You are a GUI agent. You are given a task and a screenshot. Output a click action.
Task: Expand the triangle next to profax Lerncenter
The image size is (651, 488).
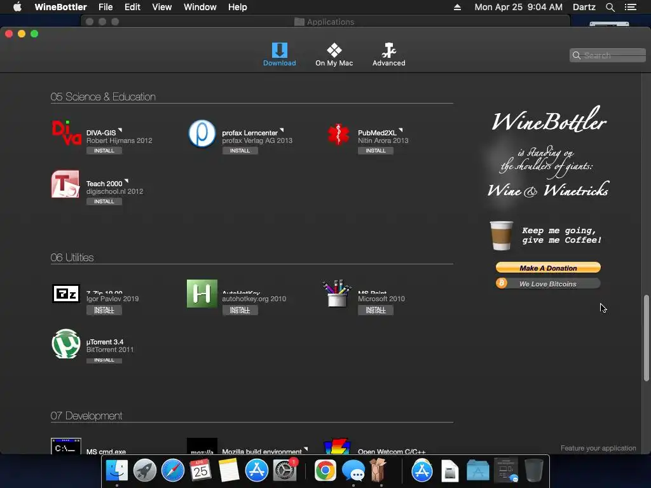[x=282, y=130]
